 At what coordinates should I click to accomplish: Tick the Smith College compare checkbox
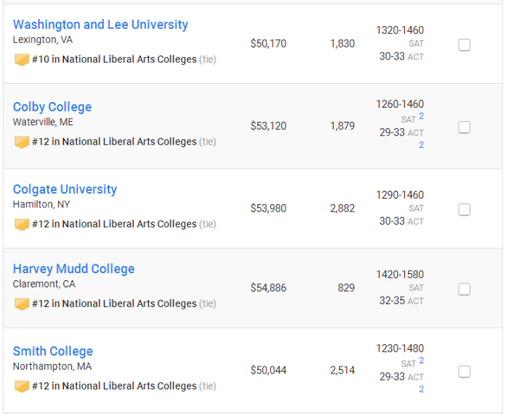coord(464,372)
